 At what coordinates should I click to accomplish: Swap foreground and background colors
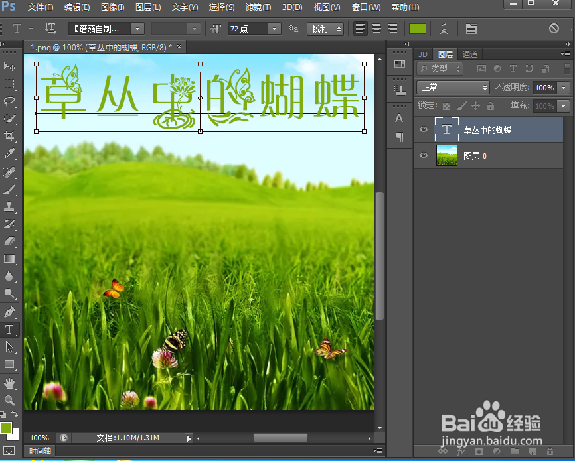(15, 414)
